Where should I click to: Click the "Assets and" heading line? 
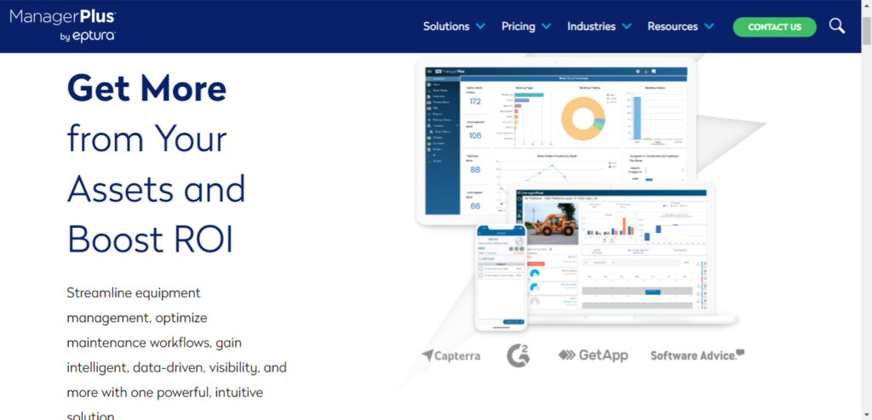[x=157, y=189]
